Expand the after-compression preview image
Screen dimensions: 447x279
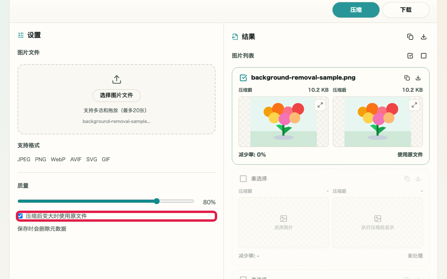click(414, 105)
